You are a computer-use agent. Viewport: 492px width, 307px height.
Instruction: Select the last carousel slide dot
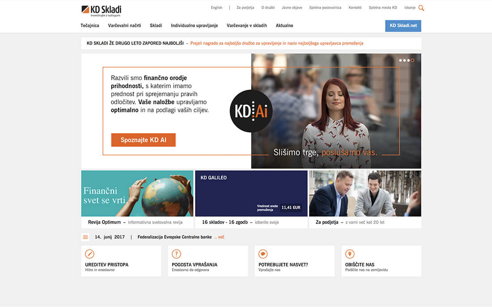412,60
